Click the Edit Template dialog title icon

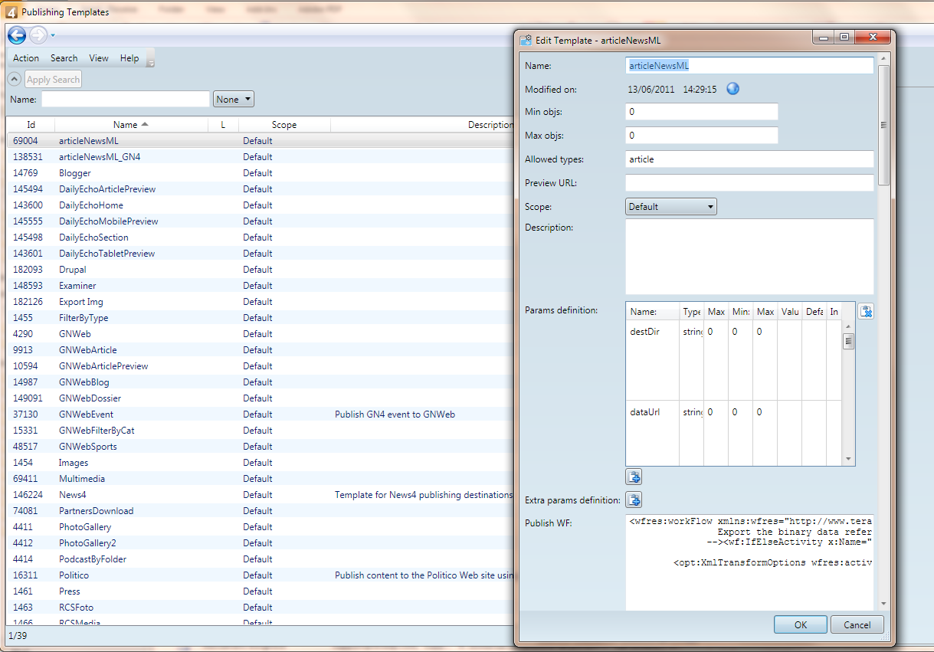pyautogui.click(x=526, y=40)
